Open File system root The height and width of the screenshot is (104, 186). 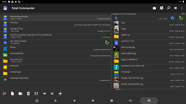click(56, 61)
